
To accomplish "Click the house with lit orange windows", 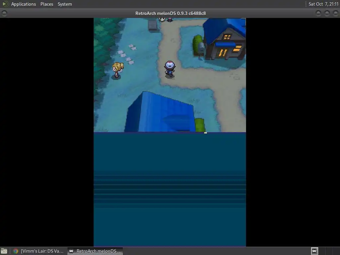I will click(x=224, y=39).
